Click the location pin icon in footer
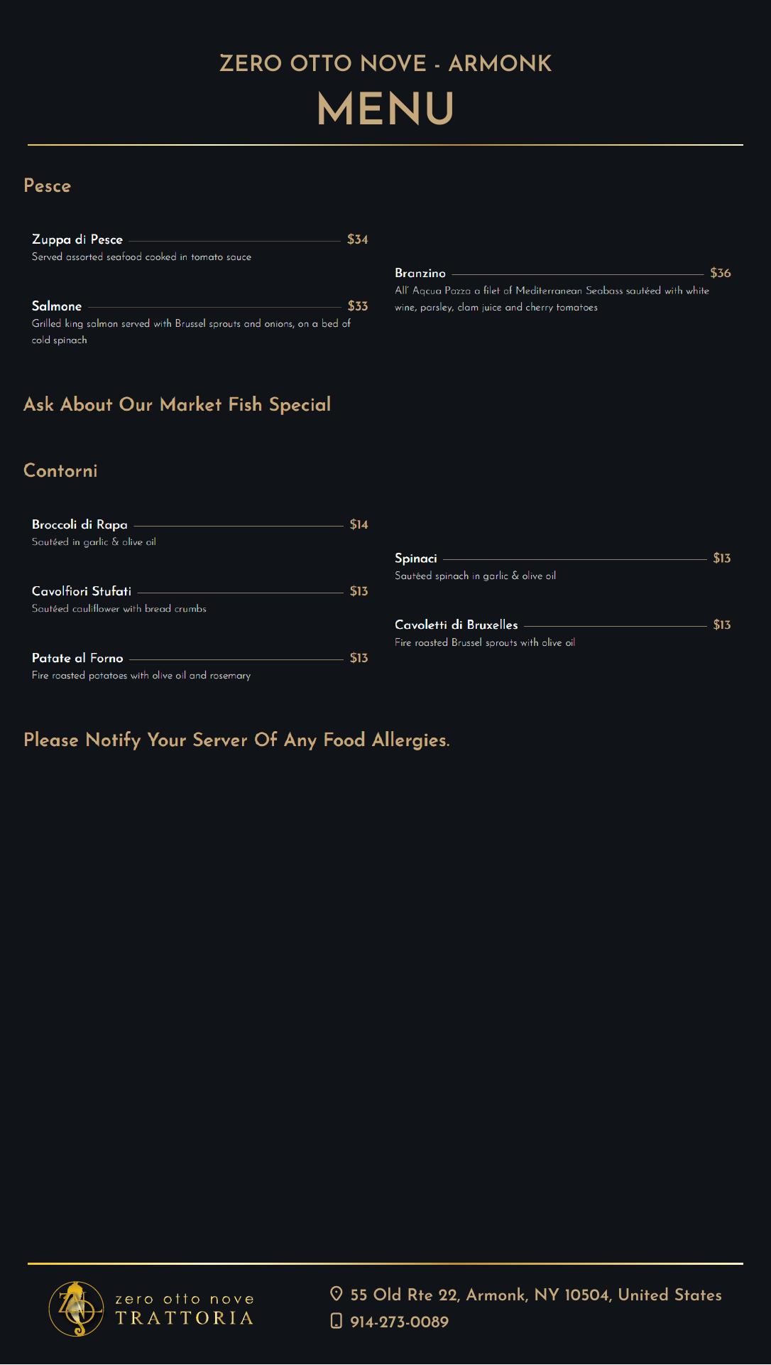 pyautogui.click(x=337, y=1294)
